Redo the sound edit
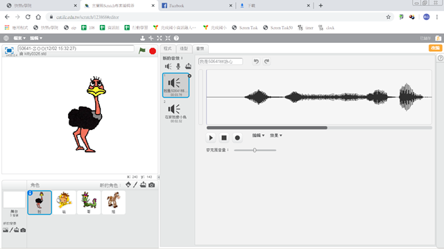Viewport: 444px width, 249px height. coord(266,62)
